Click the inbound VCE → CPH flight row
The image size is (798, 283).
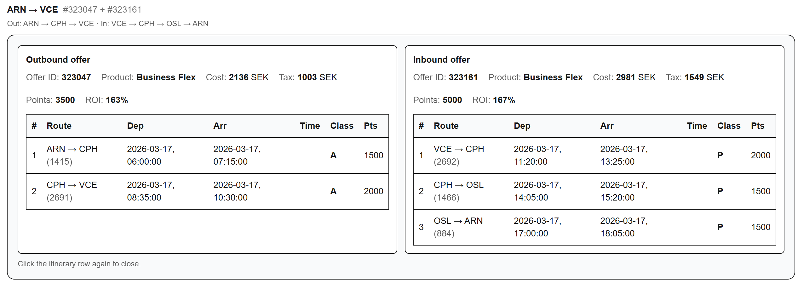pyautogui.click(x=594, y=156)
